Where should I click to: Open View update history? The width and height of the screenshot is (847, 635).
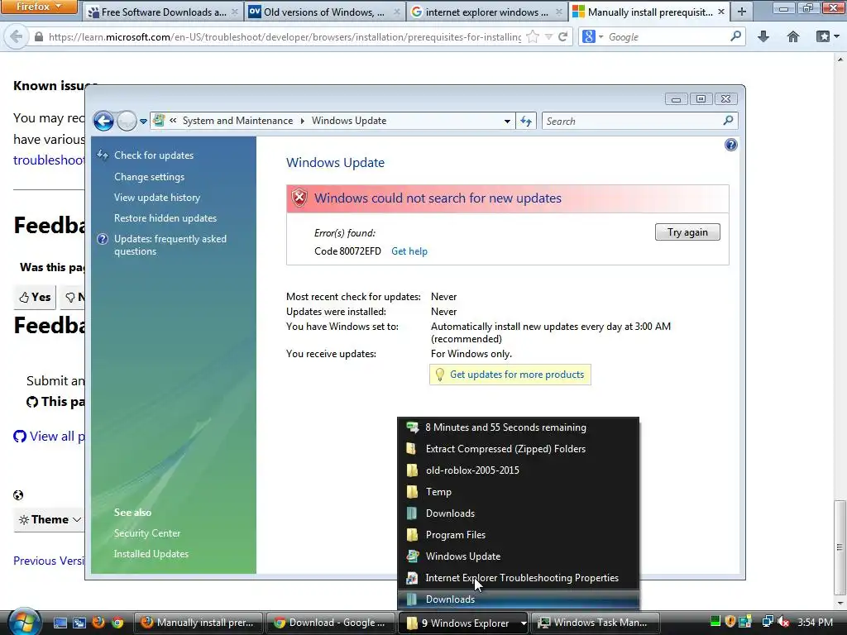[x=156, y=198]
